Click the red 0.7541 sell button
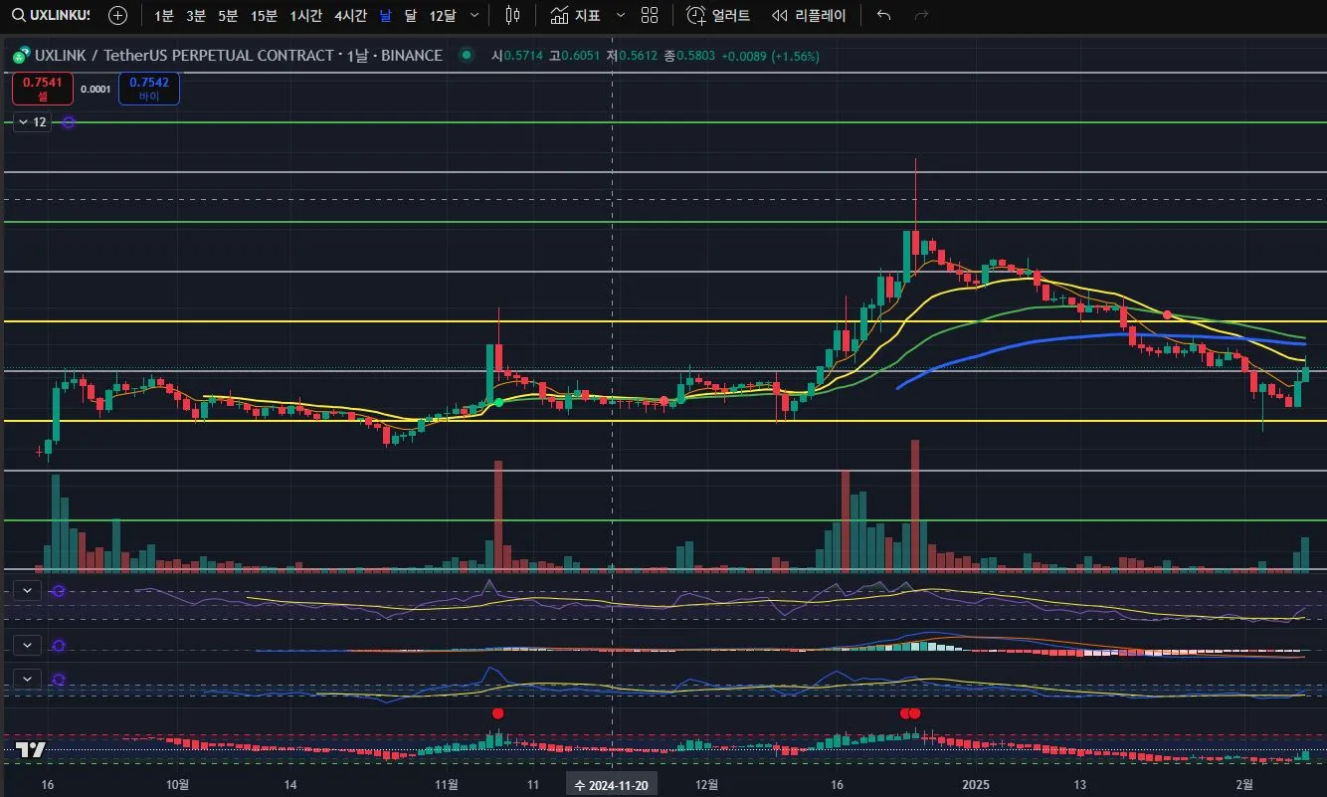1327x797 pixels. (x=43, y=89)
